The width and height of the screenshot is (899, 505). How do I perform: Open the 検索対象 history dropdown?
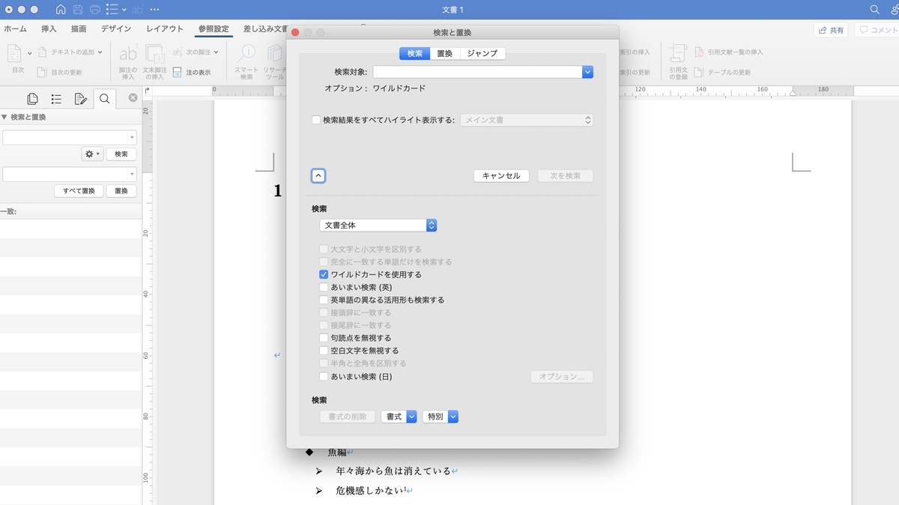588,71
